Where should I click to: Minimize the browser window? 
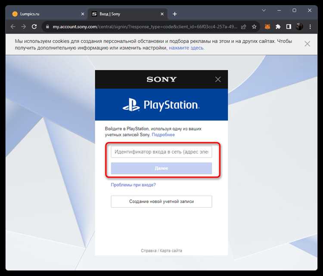pos(279,10)
